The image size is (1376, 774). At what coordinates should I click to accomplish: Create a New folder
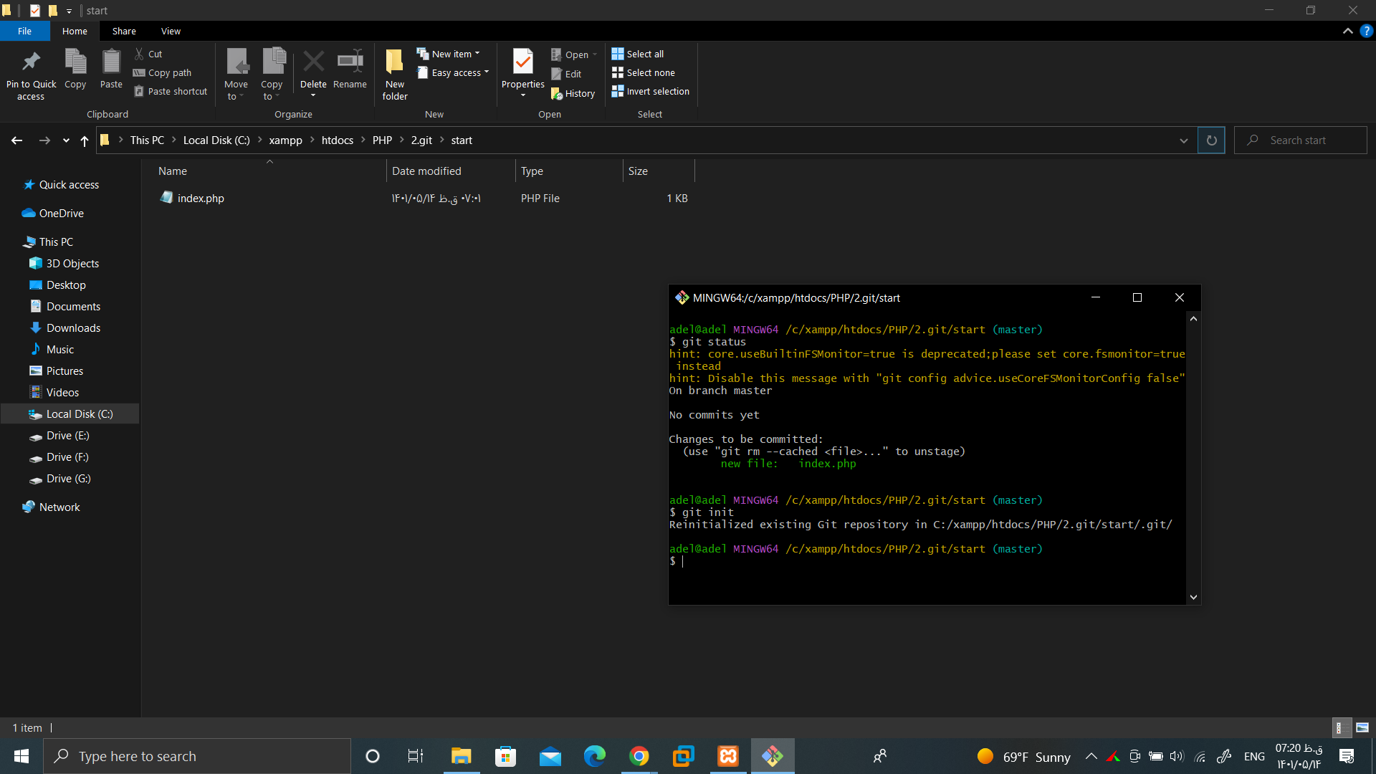(395, 75)
